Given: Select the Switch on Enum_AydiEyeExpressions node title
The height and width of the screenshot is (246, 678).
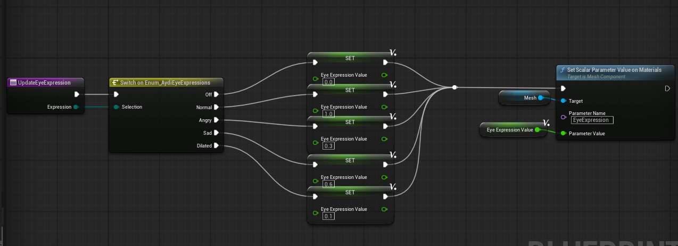Looking at the screenshot, I should tap(165, 83).
